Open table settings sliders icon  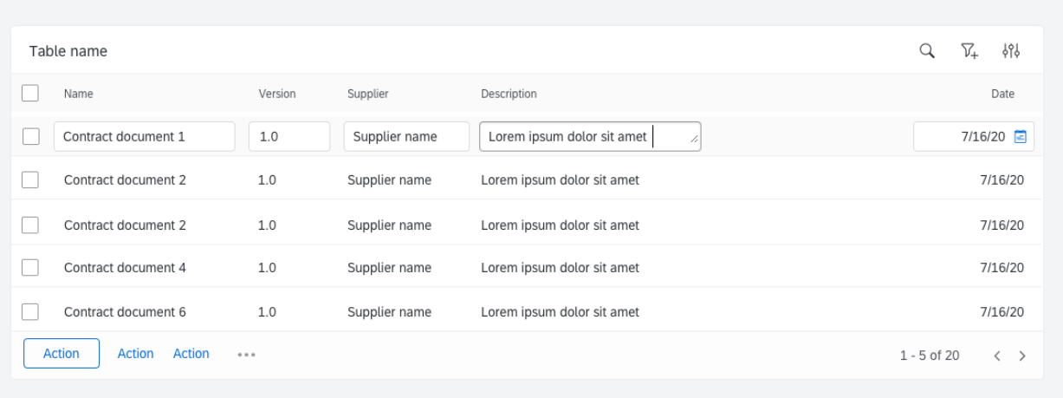pyautogui.click(x=1011, y=51)
